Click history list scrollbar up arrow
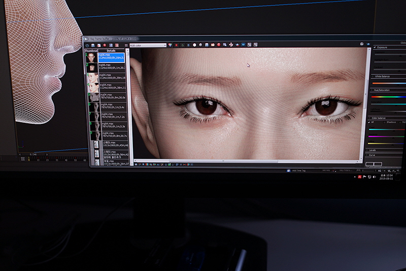 [127, 51]
